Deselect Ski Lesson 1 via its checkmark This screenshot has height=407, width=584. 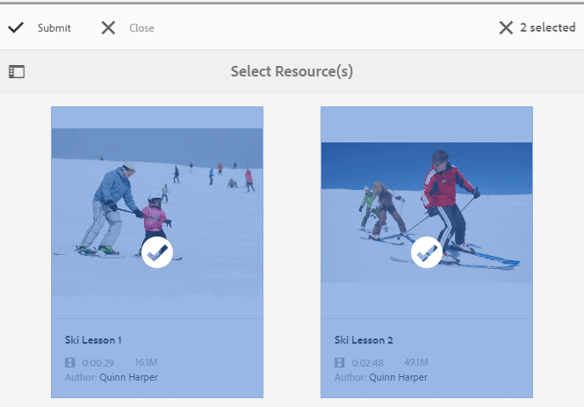coord(157,252)
